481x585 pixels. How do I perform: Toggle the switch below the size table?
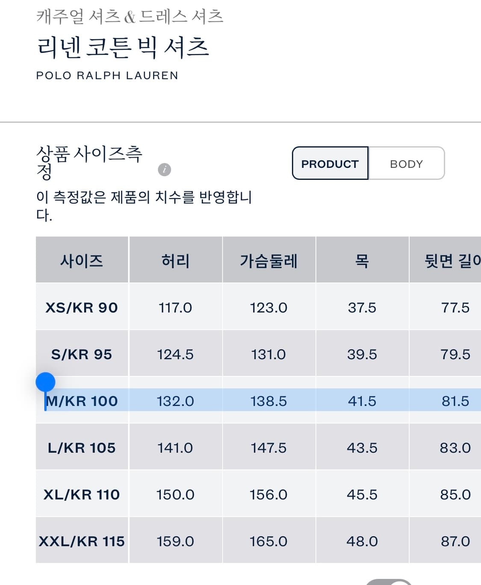(x=389, y=582)
